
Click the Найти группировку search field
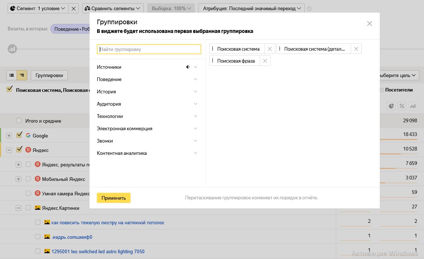tap(149, 49)
